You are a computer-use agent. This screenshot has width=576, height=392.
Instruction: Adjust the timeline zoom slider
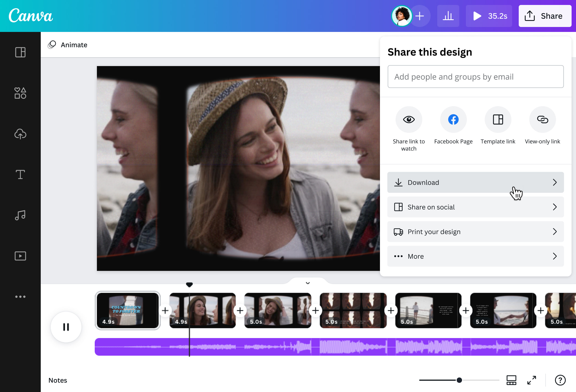pyautogui.click(x=459, y=380)
